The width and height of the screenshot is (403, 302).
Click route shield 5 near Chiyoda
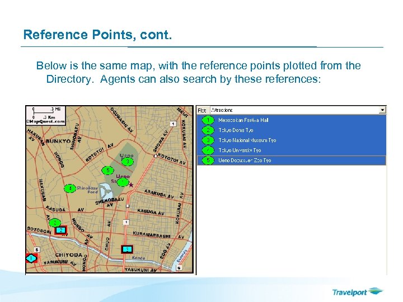click(37, 249)
